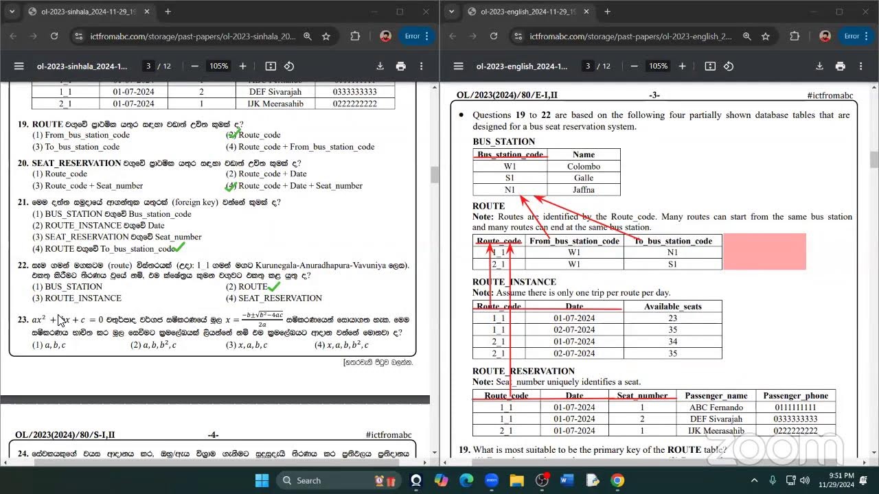Image resolution: width=879 pixels, height=494 pixels.
Task: Fit to page in Sinhala PDF viewer
Action: point(271,66)
